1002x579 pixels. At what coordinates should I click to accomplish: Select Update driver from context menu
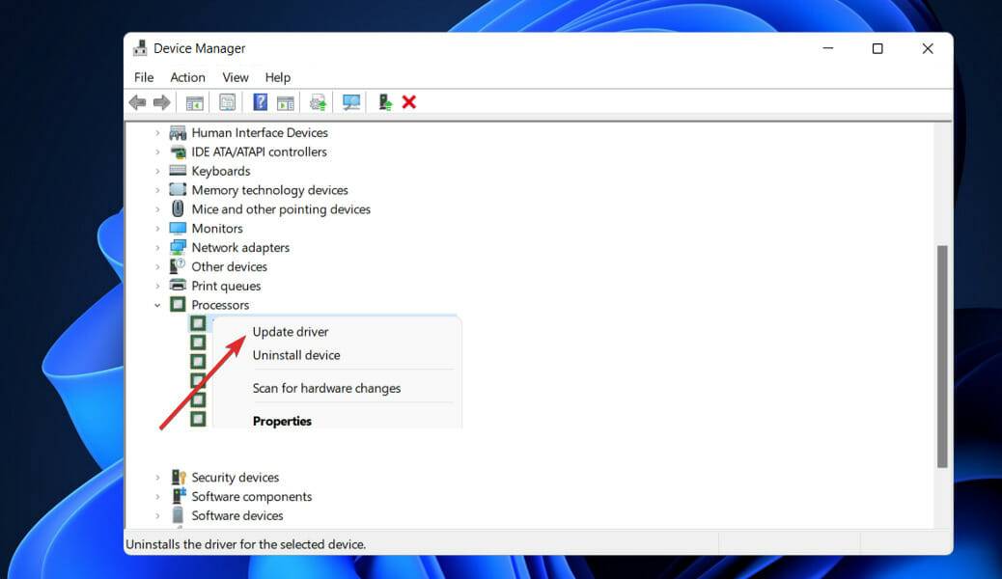point(290,331)
